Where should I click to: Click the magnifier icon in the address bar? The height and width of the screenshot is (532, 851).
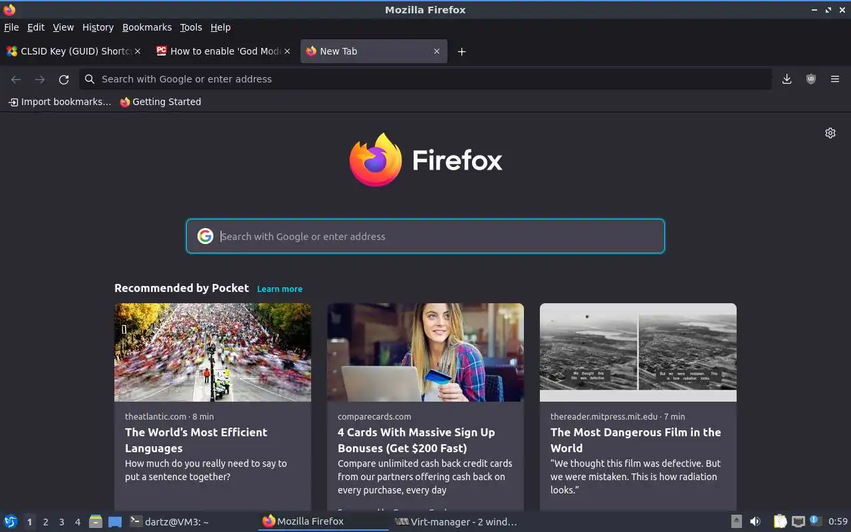click(90, 79)
